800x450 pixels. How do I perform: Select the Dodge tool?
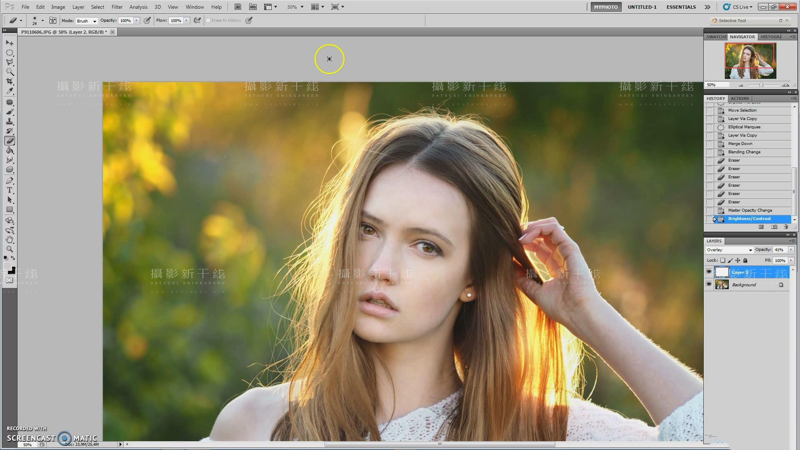point(10,170)
